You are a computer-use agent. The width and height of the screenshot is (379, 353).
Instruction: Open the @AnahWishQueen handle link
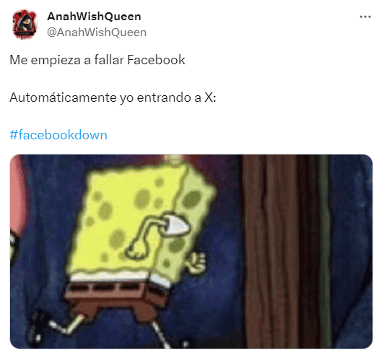[97, 32]
